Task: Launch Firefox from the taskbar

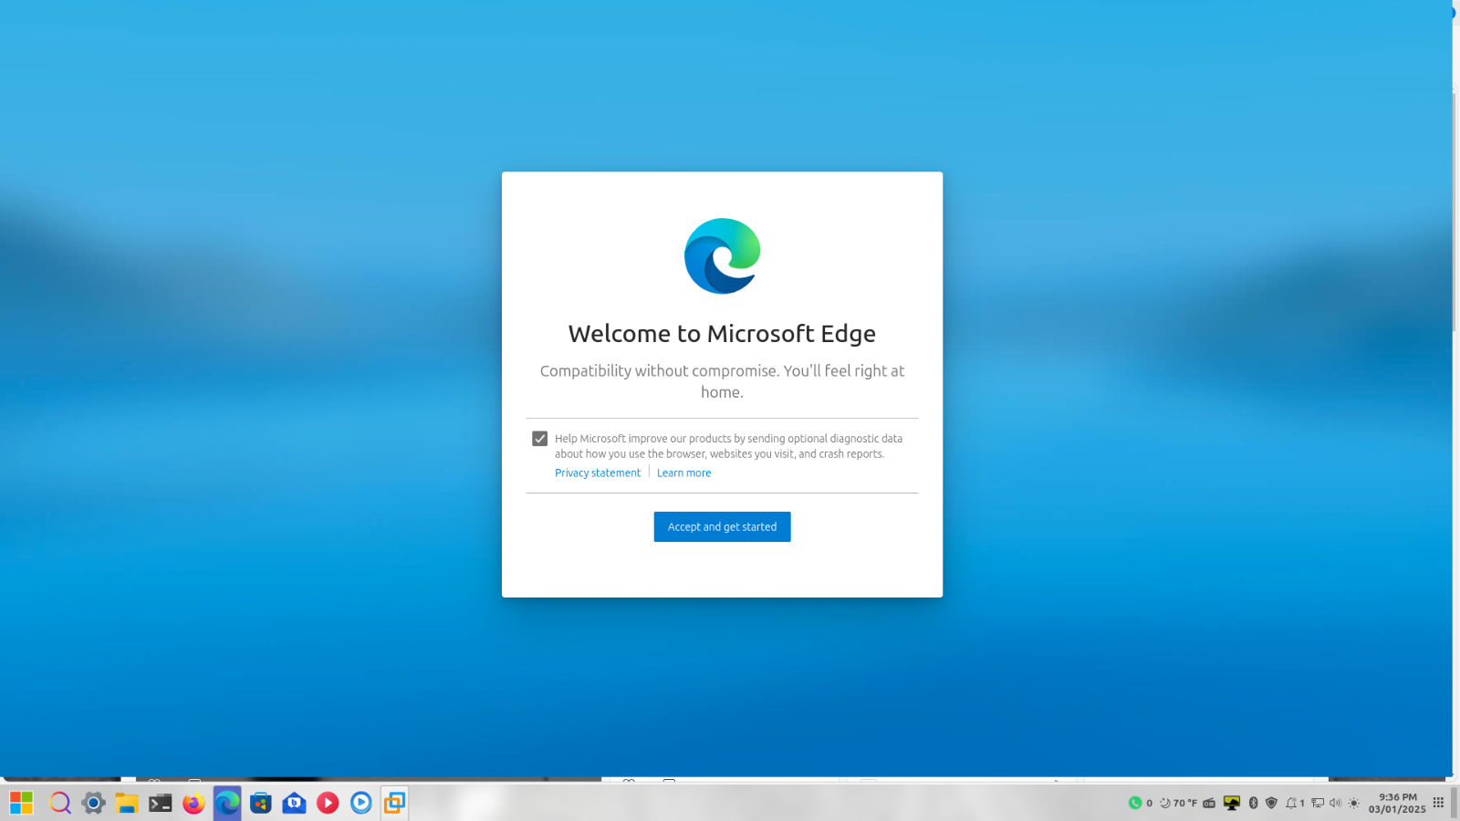Action: [x=193, y=803]
